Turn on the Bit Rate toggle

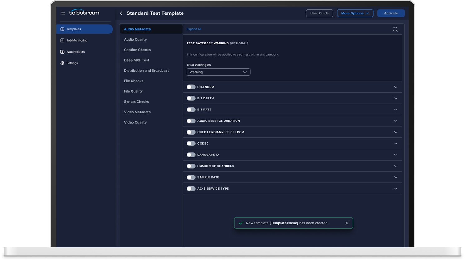[x=191, y=110]
